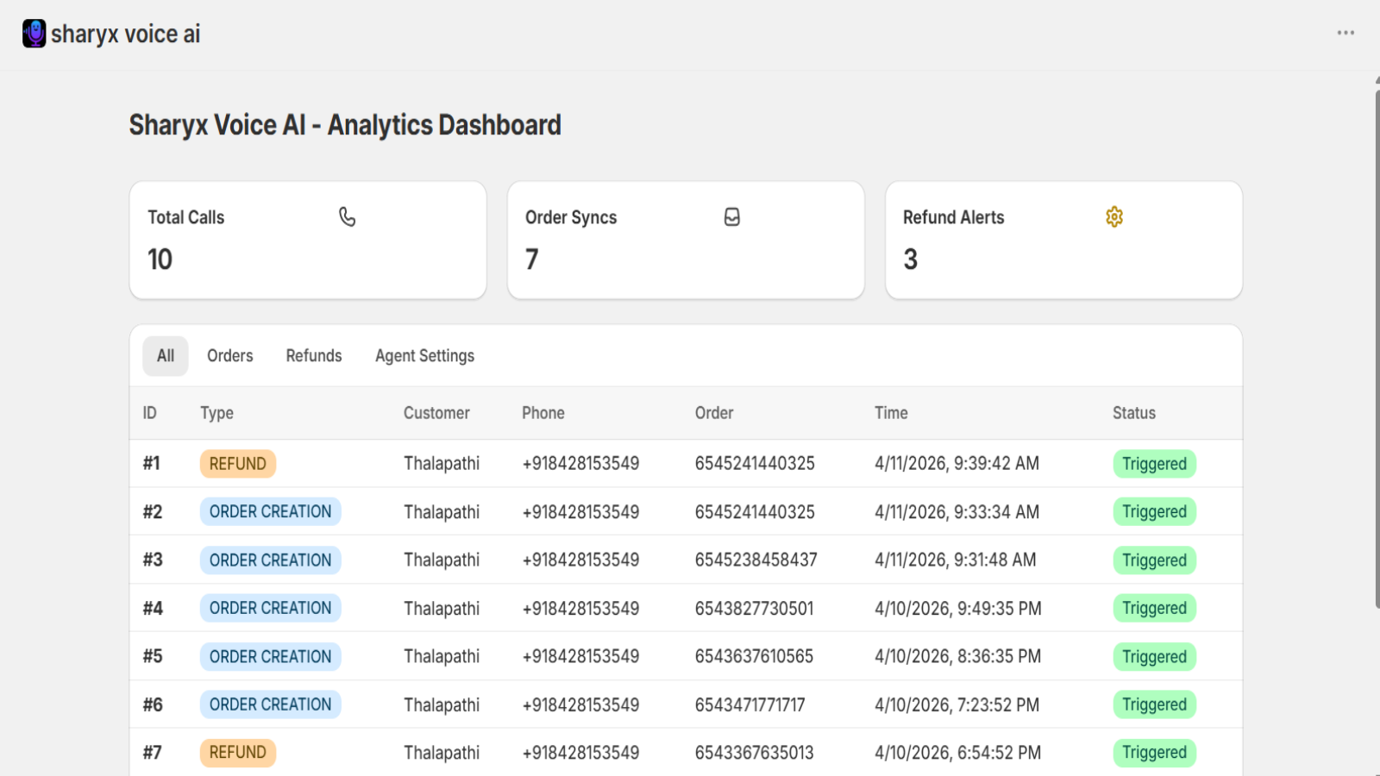1380x776 pixels.
Task: Click the Total Calls card label
Action: (186, 217)
